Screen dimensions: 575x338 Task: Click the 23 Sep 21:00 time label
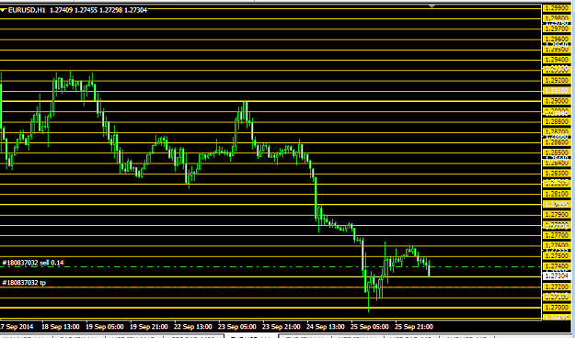pyautogui.click(x=282, y=327)
